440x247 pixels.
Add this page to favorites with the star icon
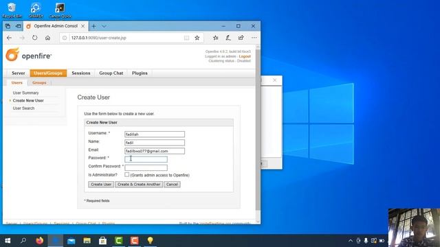point(197,38)
